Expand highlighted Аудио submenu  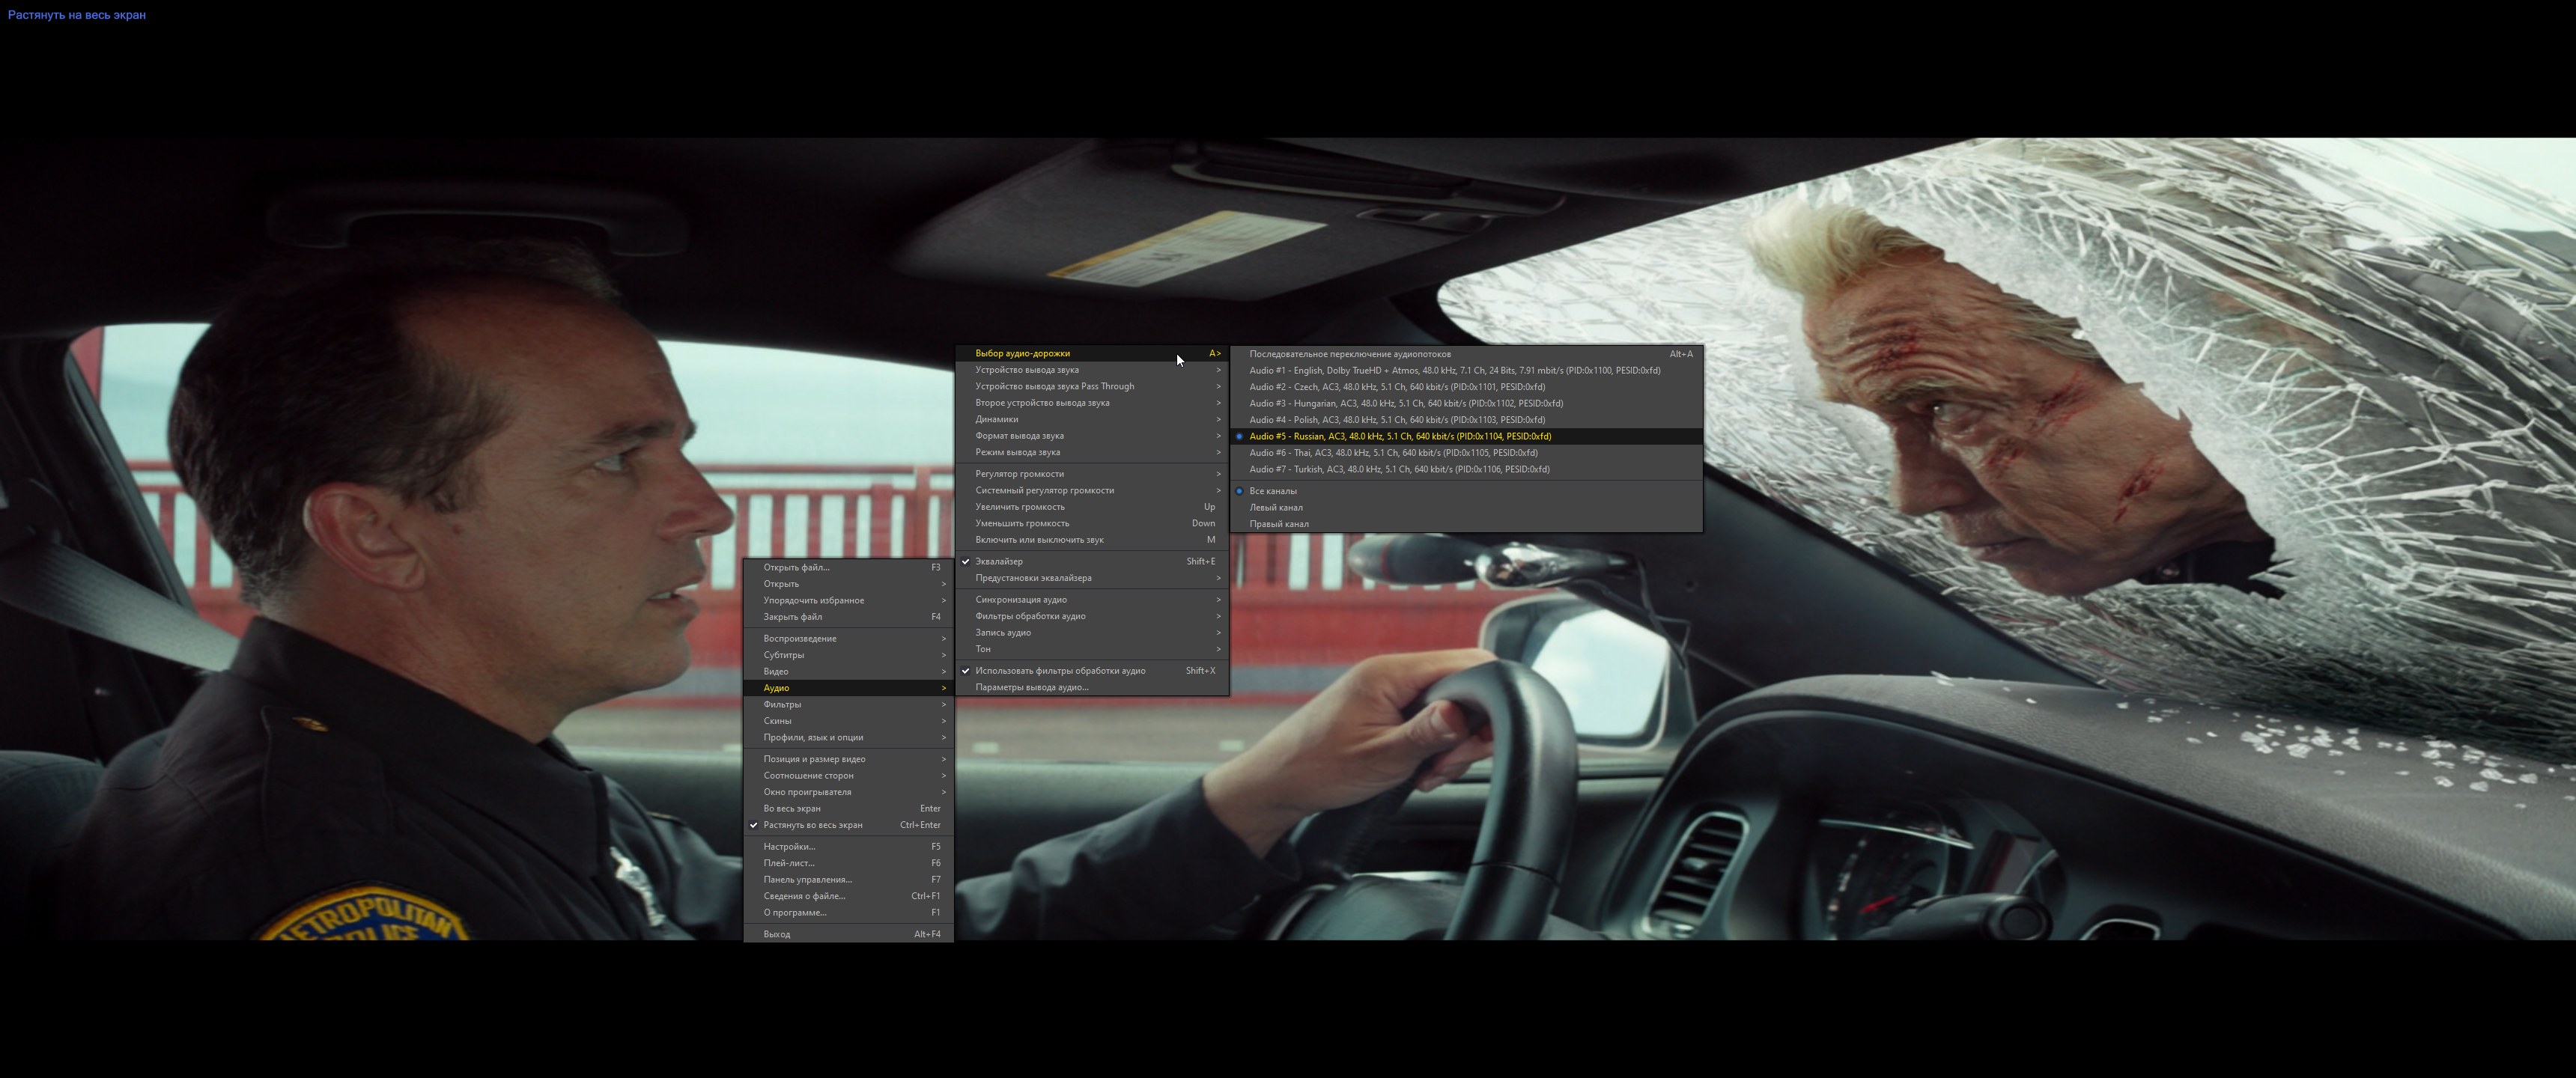pyautogui.click(x=848, y=688)
